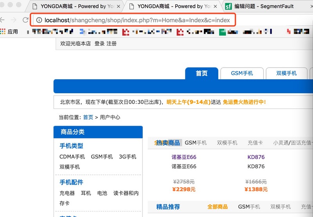Click the struck-through ¥1666元 price
Image resolution: width=313 pixels, height=217 pixels.
click(256, 181)
